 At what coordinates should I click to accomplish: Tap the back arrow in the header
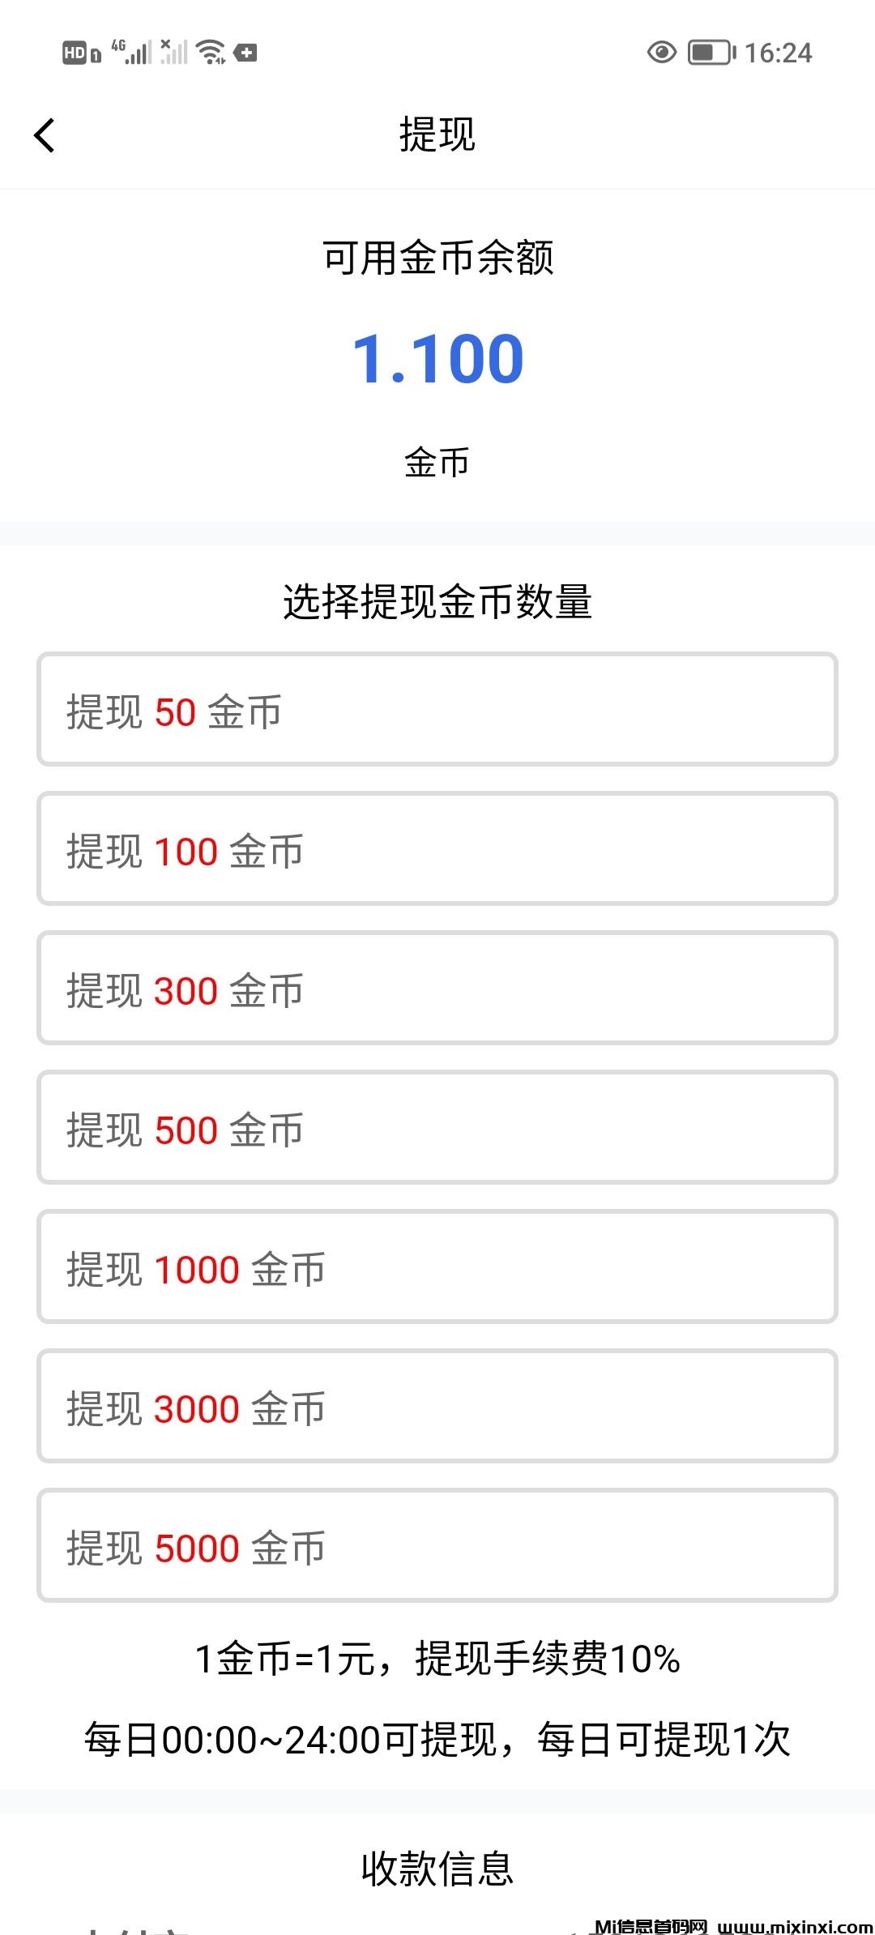[x=45, y=135]
